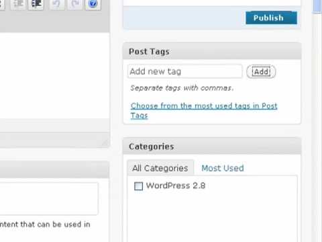Viewport: 322px width, 242px height.
Task: Switch to the Most Used categories tab
Action: pos(223,168)
